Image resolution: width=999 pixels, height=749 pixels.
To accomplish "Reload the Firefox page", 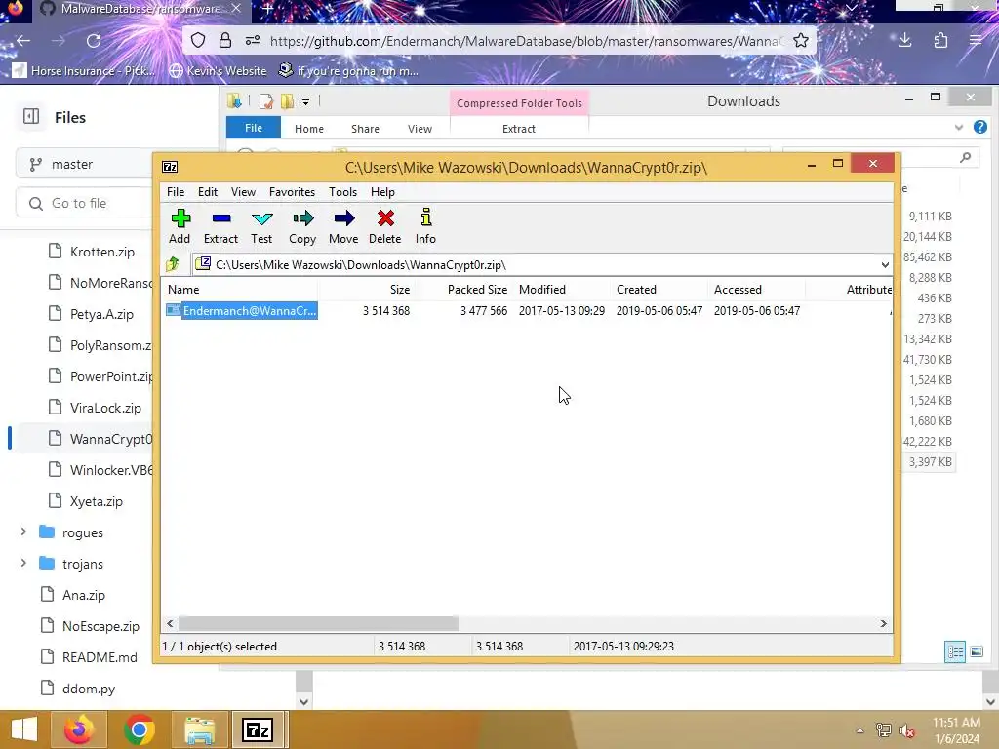I will 94,41.
